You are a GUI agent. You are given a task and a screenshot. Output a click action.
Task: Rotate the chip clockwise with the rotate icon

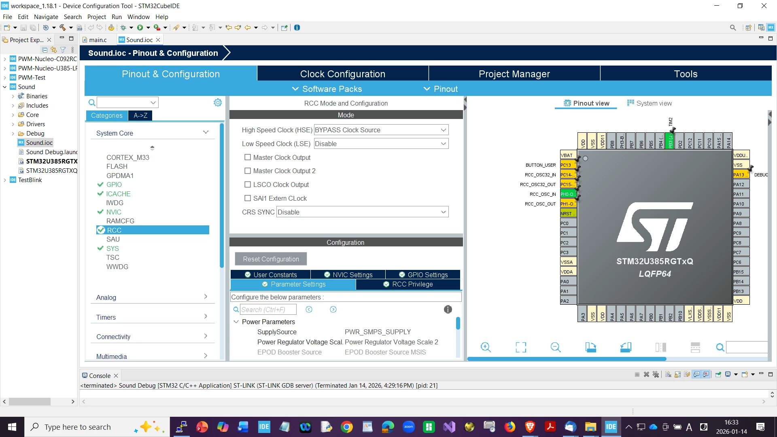(591, 347)
